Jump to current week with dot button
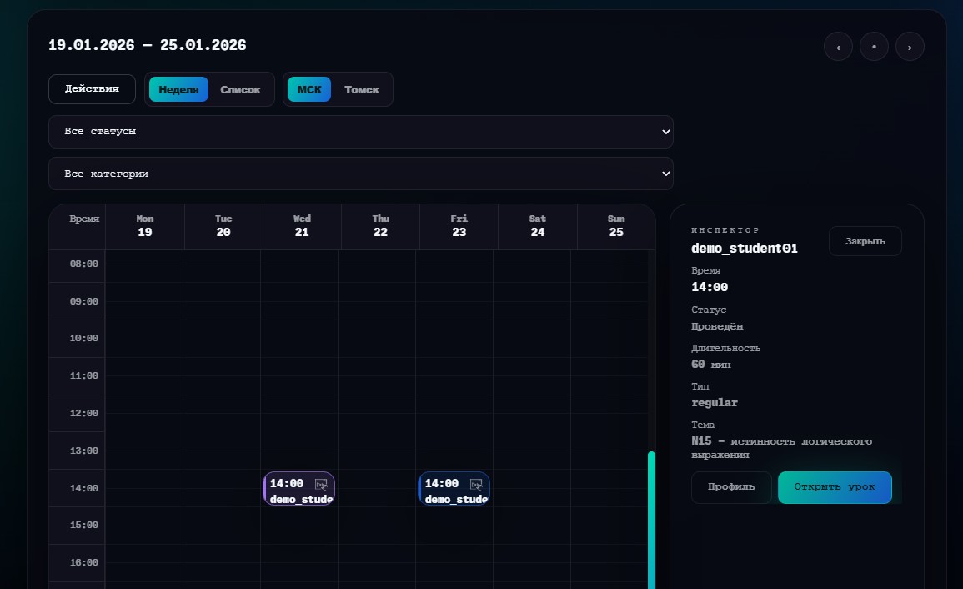 pos(874,47)
